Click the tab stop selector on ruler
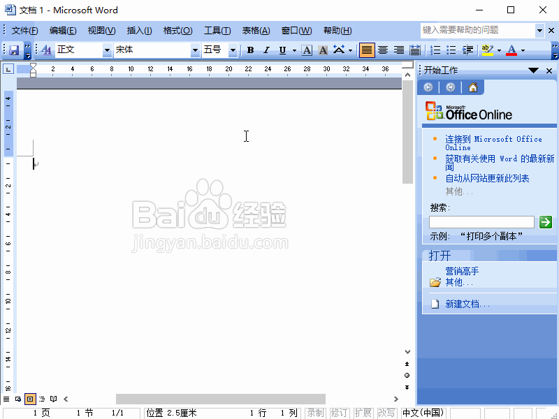Viewport: 559px width, 419px height. [x=8, y=68]
